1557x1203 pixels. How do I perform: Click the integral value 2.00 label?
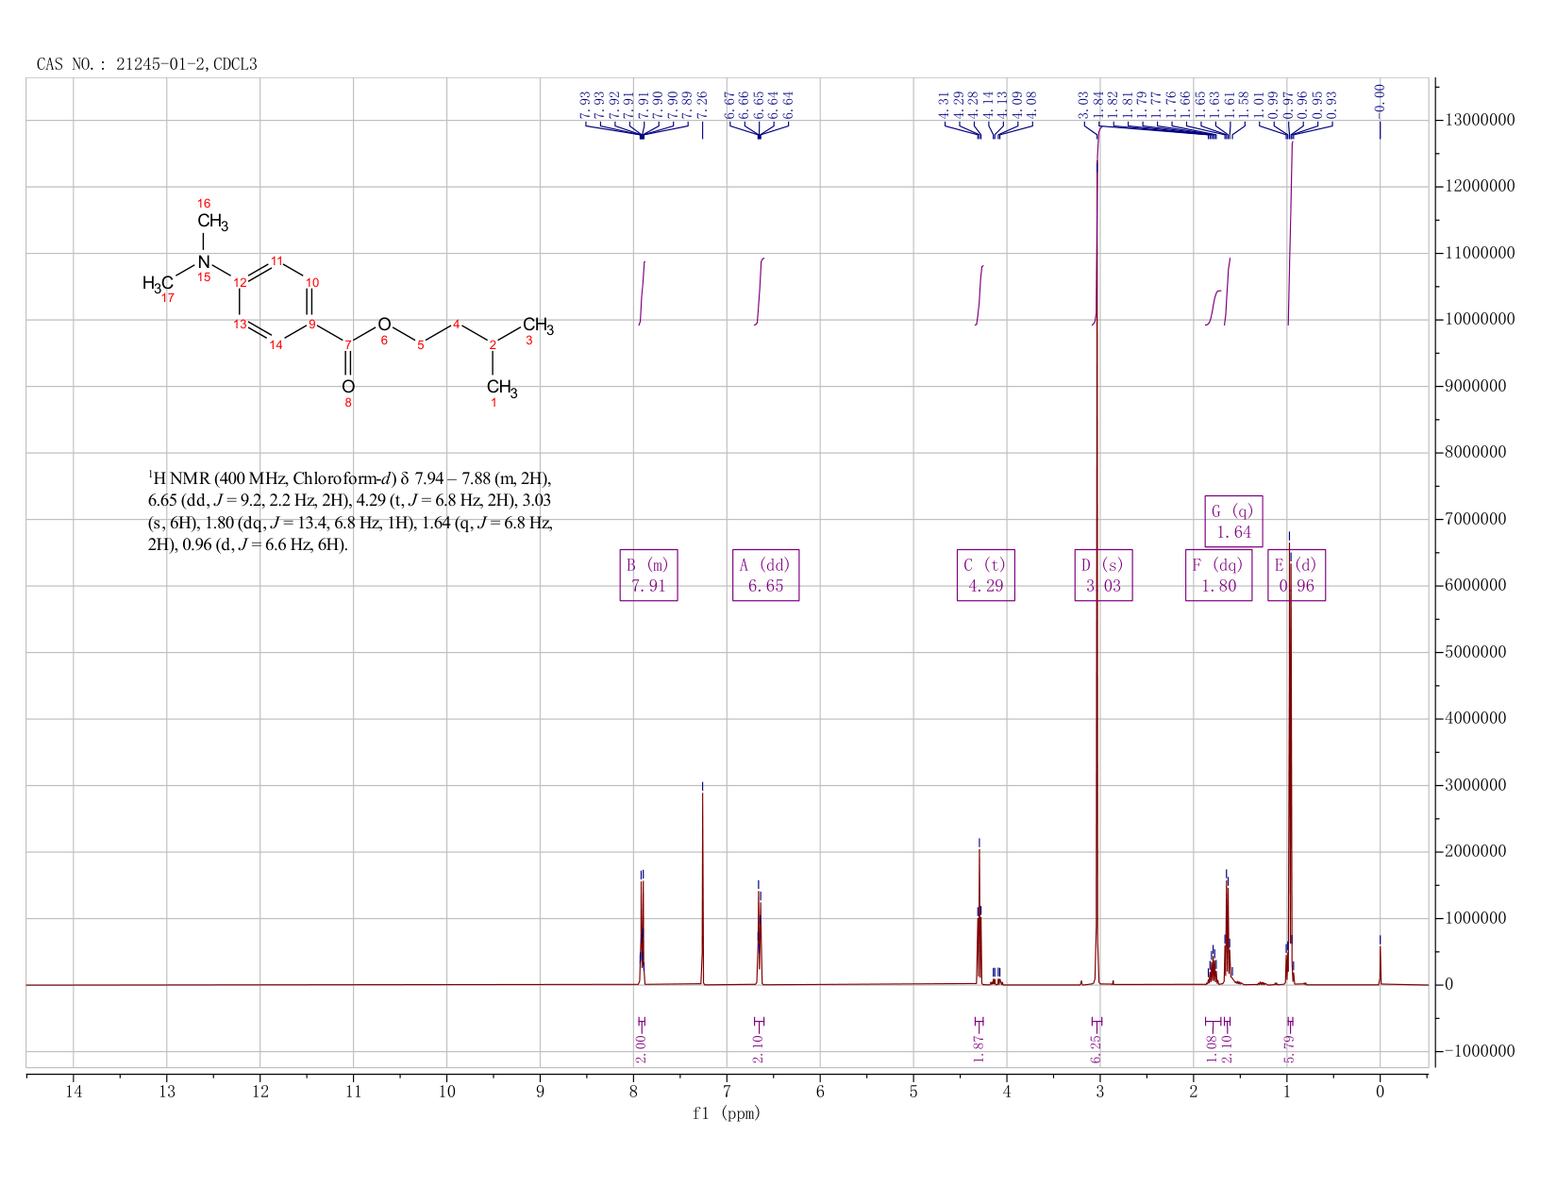click(x=641, y=1048)
